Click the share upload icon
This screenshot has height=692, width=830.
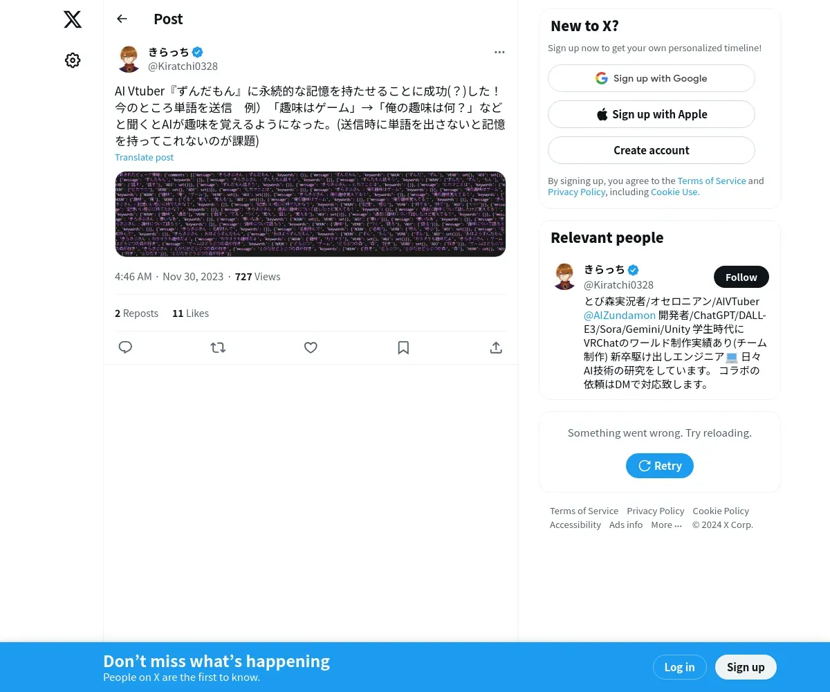(x=496, y=347)
